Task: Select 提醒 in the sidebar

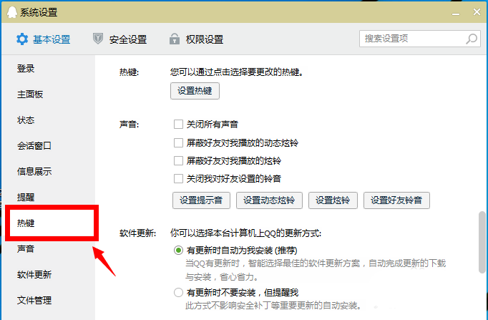Action: click(x=26, y=197)
